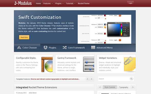The image size is (151, 94).
Task: Open the Configurable Styles title
Action: point(26,58)
